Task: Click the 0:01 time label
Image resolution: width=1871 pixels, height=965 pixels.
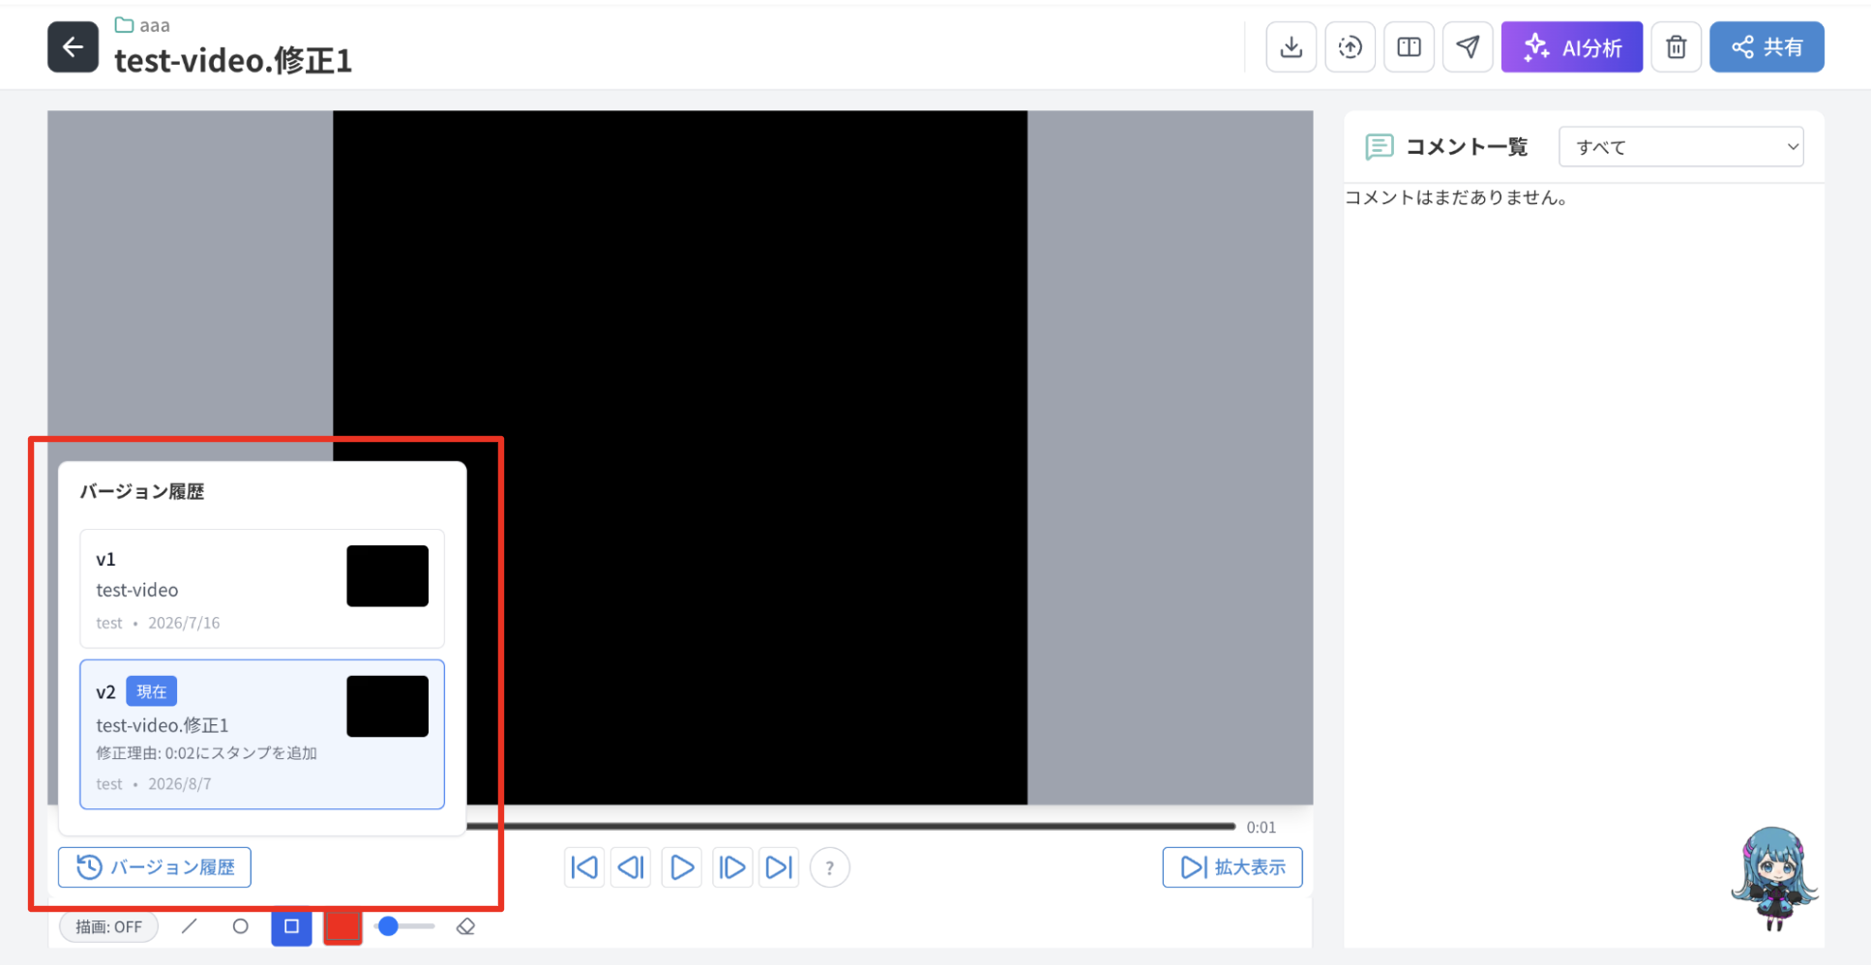Action: click(x=1262, y=828)
